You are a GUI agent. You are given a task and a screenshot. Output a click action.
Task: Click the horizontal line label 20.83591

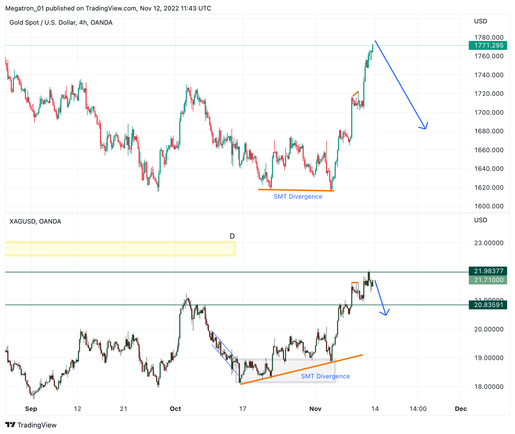[488, 305]
